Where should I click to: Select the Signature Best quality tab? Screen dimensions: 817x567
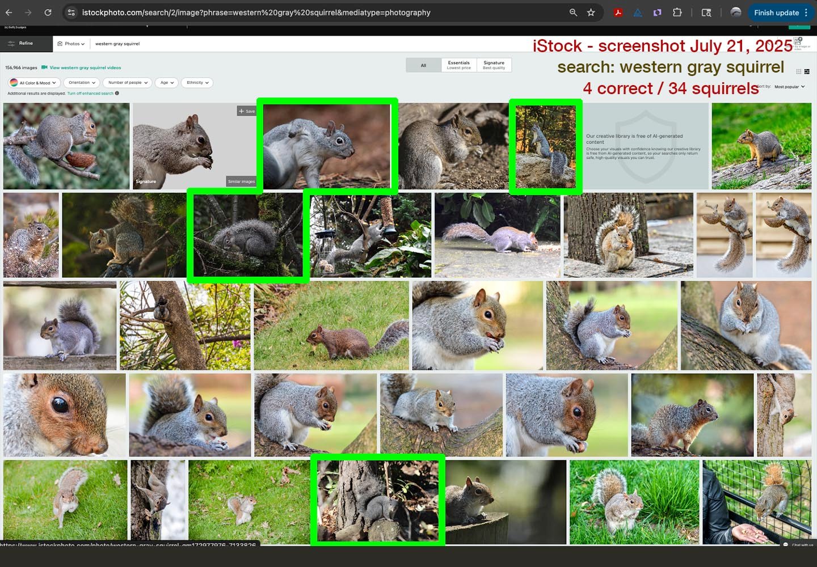(x=494, y=65)
